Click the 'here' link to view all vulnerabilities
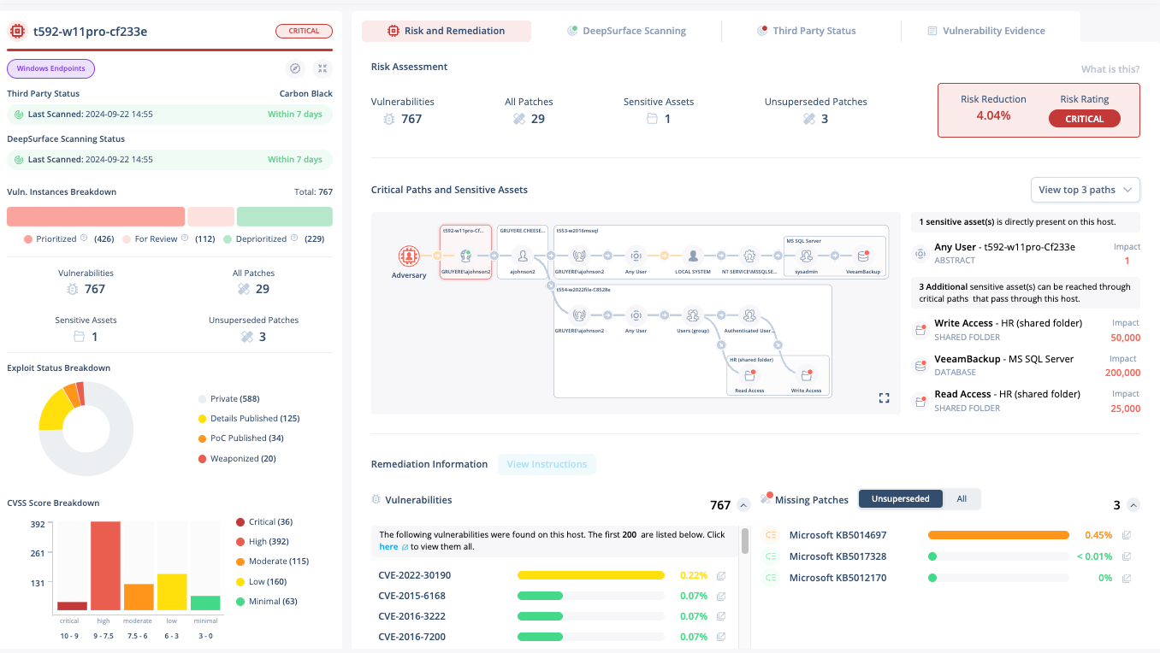 coord(388,547)
